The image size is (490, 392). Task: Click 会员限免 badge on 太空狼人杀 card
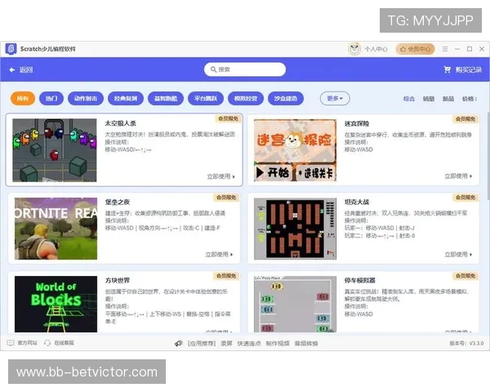point(228,118)
